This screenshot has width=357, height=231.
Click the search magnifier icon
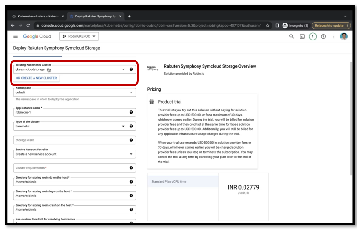pos(291,36)
